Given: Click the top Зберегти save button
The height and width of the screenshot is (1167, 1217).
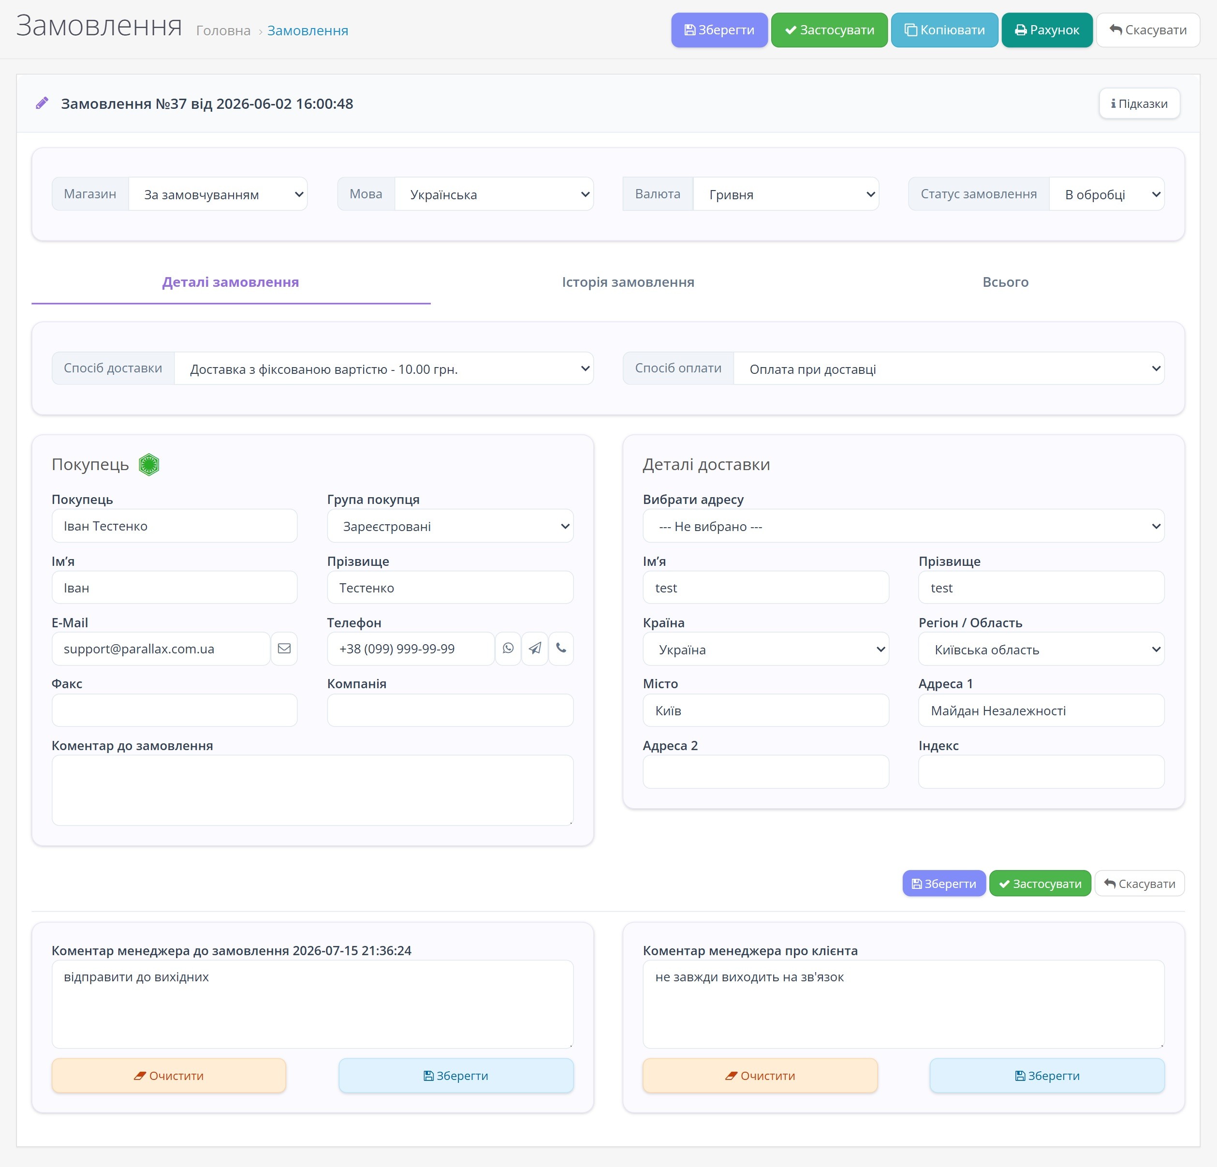Looking at the screenshot, I should coord(719,30).
